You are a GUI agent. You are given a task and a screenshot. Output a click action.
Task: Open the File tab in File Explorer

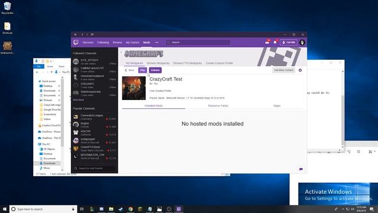click(x=39, y=66)
